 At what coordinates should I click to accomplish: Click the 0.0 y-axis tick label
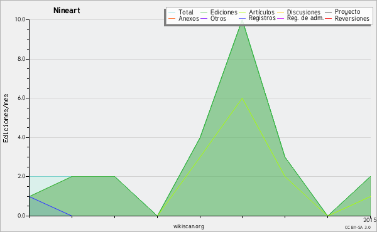[21, 216]
